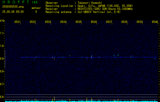The height and width of the screenshot is (102, 160).
Task: Click the 0535 time axis label
Action: (79, 22)
